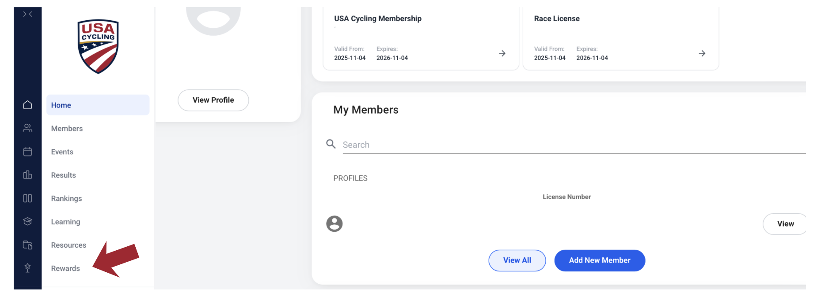Click the Add New Member button
Screen dimensions: 829x304
pyautogui.click(x=599, y=260)
